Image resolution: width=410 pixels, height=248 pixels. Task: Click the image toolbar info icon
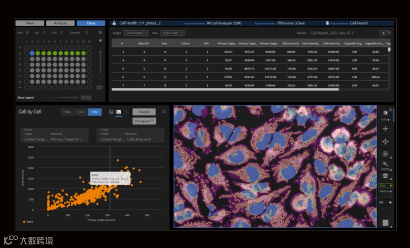[x=390, y=110]
